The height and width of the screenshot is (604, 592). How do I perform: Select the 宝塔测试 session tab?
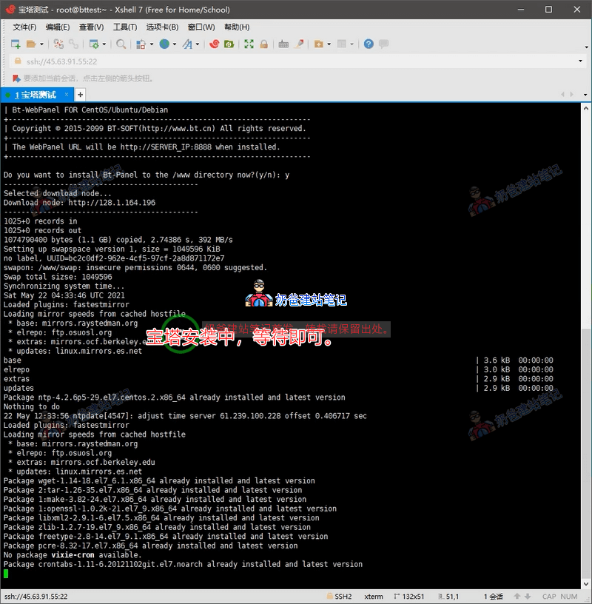point(37,95)
